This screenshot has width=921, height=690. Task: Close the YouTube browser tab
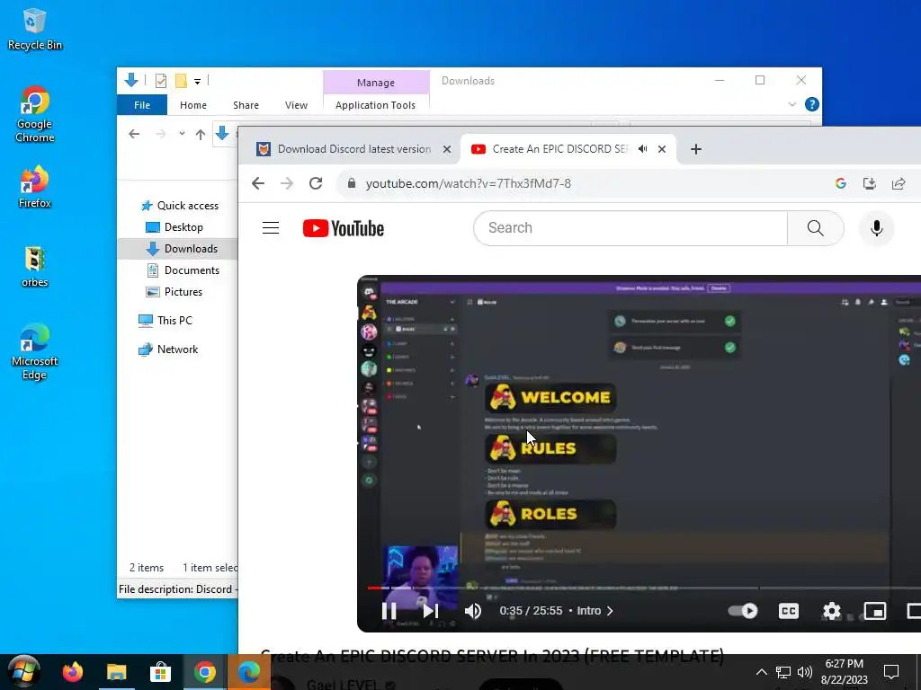pos(662,149)
